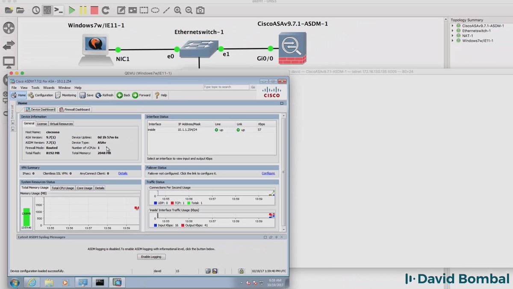Toggle GNS3 show interface labels icon
Screen dimensions: 513x289
tap(47, 10)
